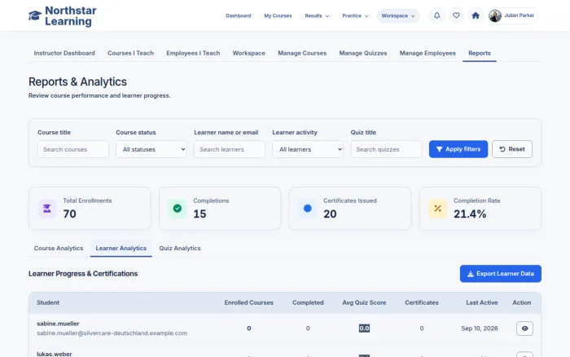
Task: Focus the Search learners field
Action: point(230,149)
